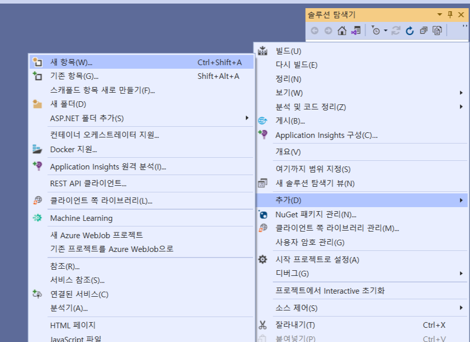The height and width of the screenshot is (342, 470).
Task: Choose Application Insights 구성(C)...
Action: click(362, 135)
